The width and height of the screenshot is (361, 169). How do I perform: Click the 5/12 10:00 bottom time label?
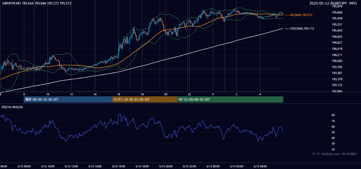click(48, 166)
